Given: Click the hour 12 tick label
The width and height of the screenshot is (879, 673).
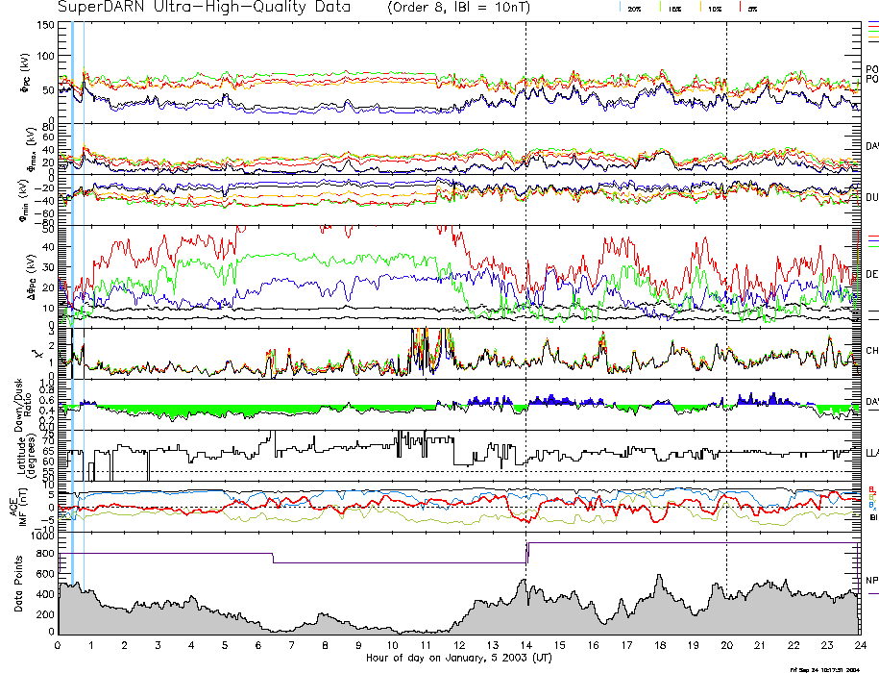Looking at the screenshot, I should [x=459, y=646].
